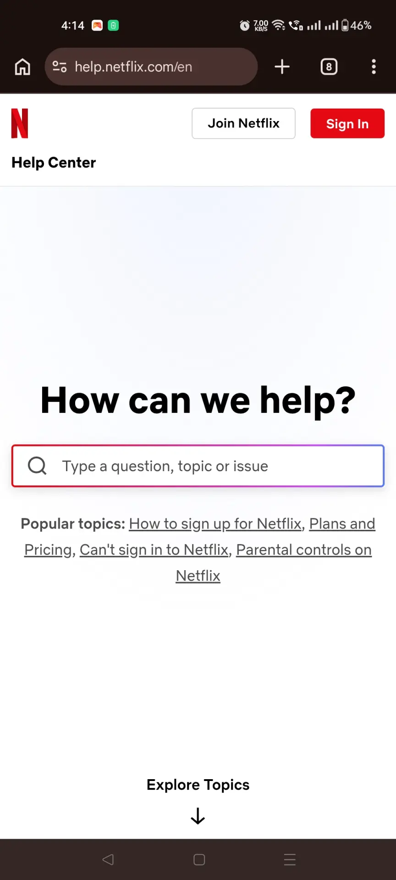Open How to sign up for Netflix
The height and width of the screenshot is (880, 396).
pos(215,524)
